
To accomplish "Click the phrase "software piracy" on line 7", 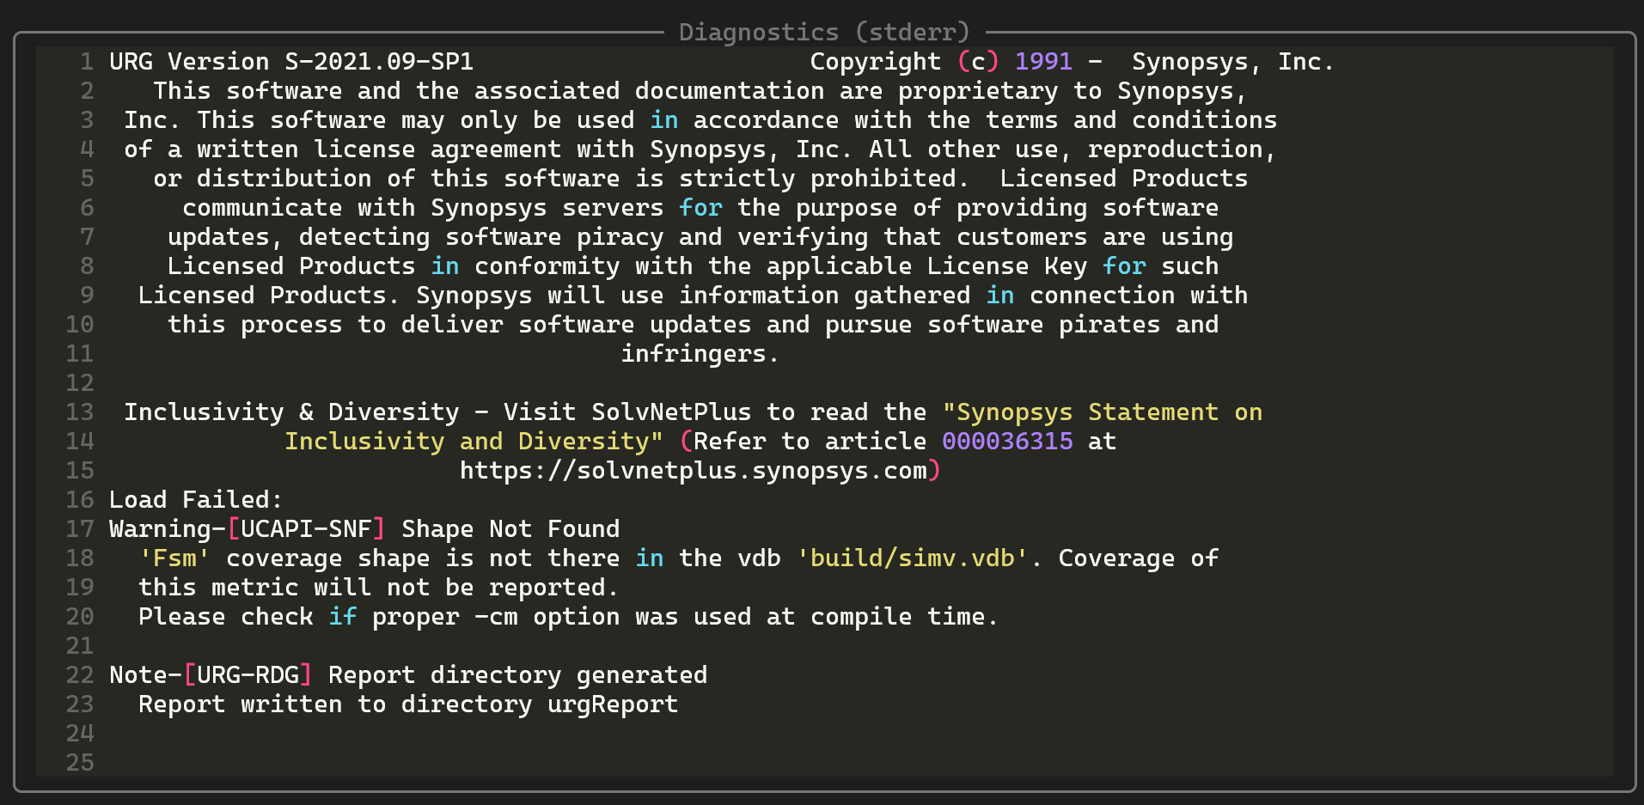I will pos(554,237).
